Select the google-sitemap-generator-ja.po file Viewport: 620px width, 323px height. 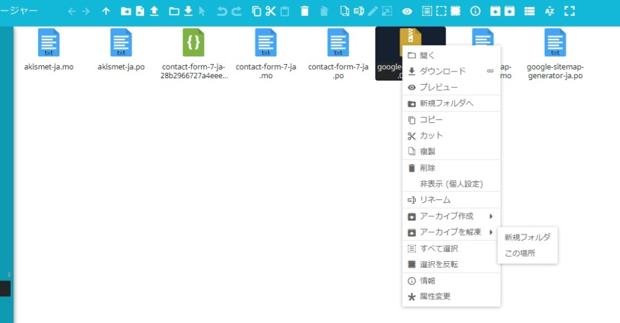[x=555, y=54]
